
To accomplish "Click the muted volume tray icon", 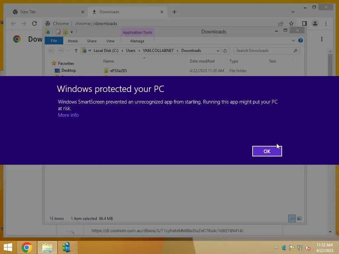I will pyautogui.click(x=308, y=248).
